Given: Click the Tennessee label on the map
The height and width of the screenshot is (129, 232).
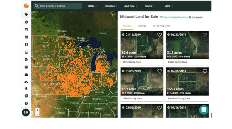Looking at the screenshot, I should point(97,99).
